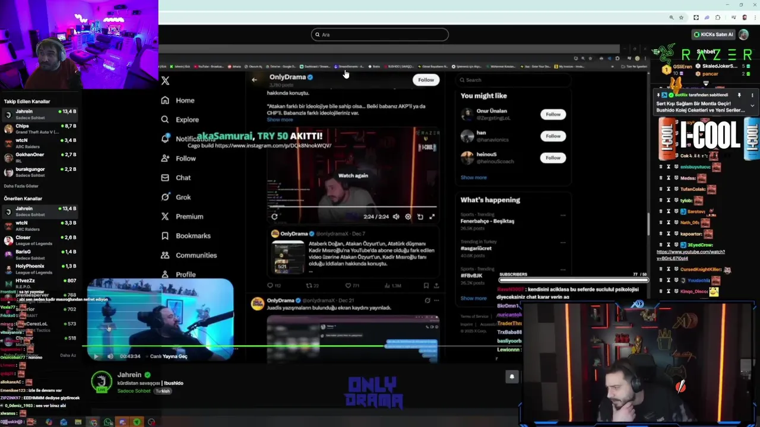Share the OnlyDrama tweet
Image resolution: width=760 pixels, height=427 pixels.
436,285
